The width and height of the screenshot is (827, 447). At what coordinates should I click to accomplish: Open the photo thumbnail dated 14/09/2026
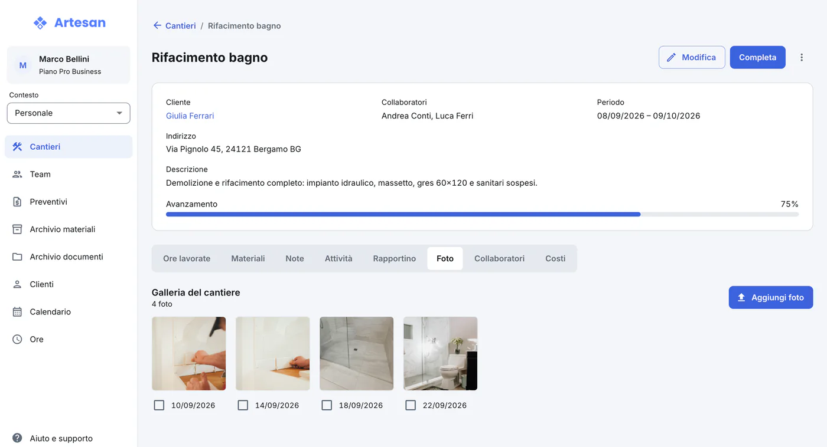pos(273,354)
